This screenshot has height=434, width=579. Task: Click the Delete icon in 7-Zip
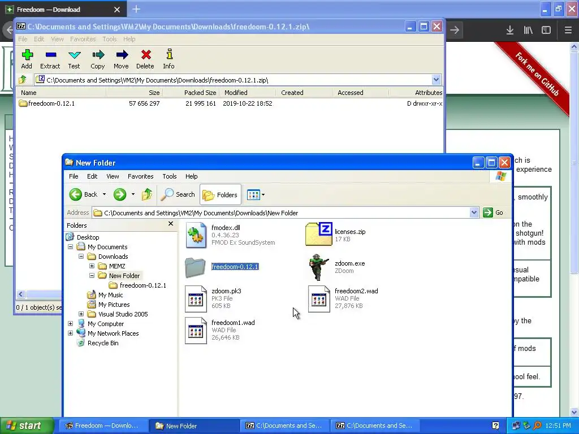pos(145,55)
